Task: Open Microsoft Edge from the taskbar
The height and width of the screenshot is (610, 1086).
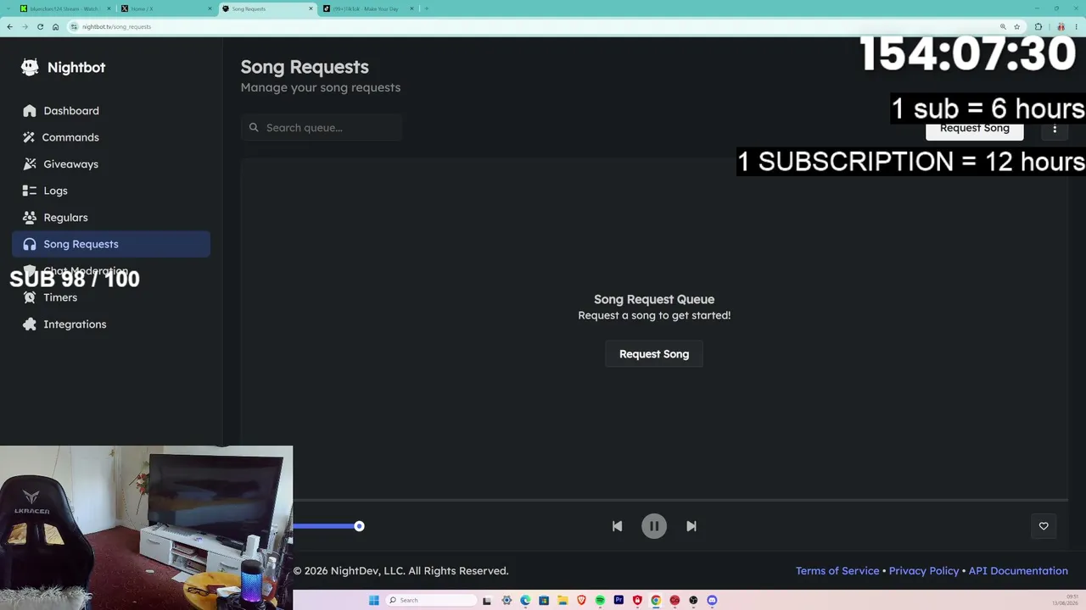Action: [x=525, y=600]
